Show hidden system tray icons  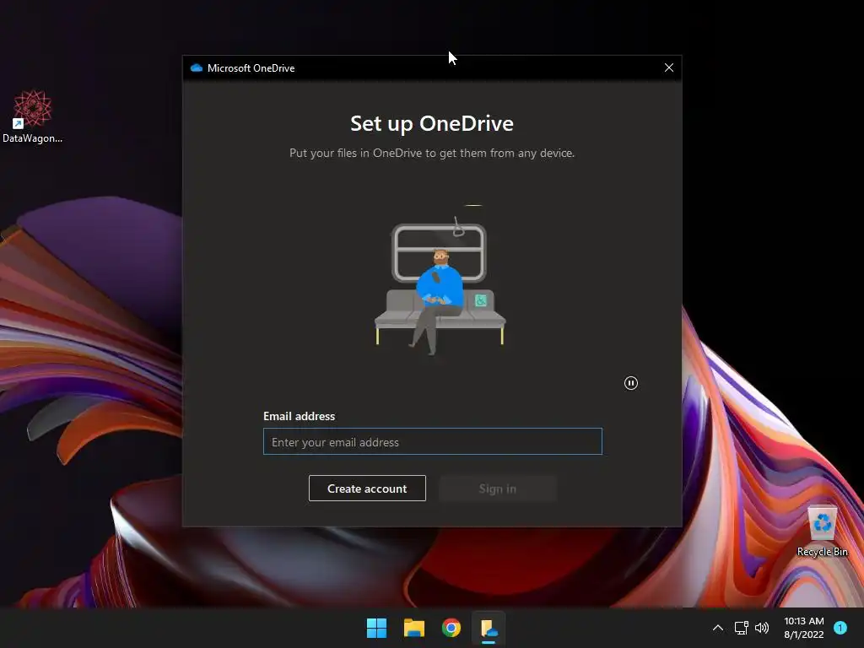718,628
